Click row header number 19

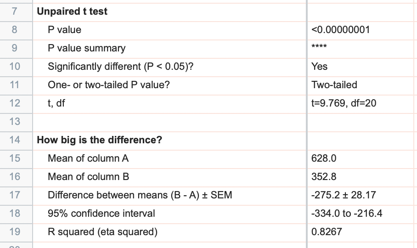pos(15,232)
